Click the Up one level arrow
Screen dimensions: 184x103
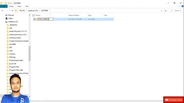point(12,11)
